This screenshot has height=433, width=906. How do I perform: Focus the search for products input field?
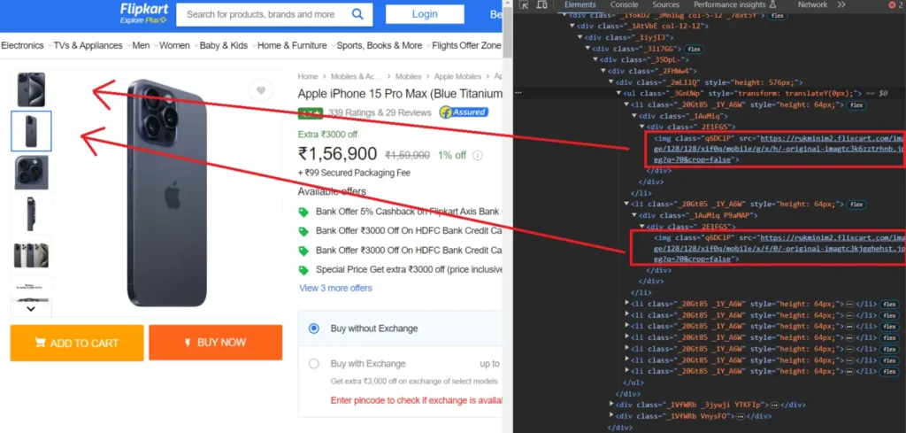(261, 14)
